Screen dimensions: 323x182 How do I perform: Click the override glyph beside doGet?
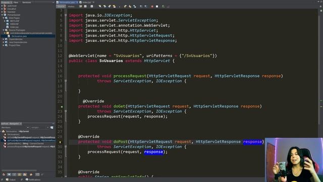click(x=62, y=107)
